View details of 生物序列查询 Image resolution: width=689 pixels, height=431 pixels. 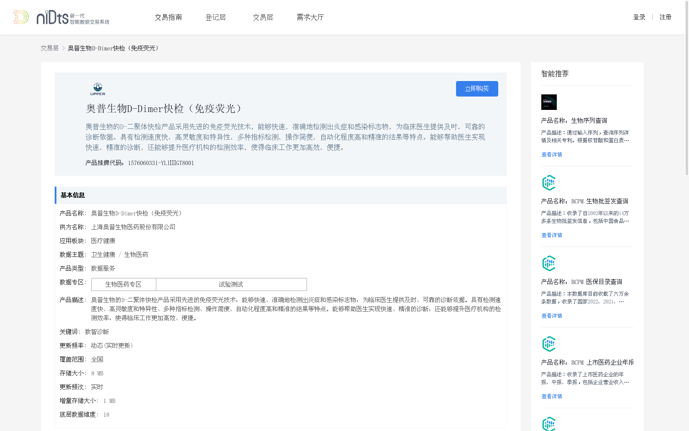552,155
